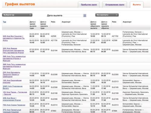Click flight number 'SU2184' cell
This screenshot has height=113, width=151.
tap(54, 50)
